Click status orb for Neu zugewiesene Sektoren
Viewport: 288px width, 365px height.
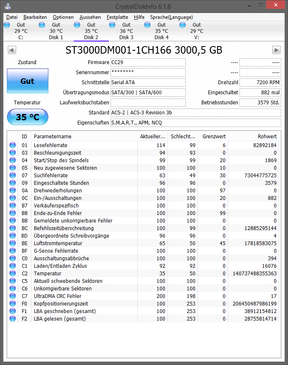[x=13, y=168]
